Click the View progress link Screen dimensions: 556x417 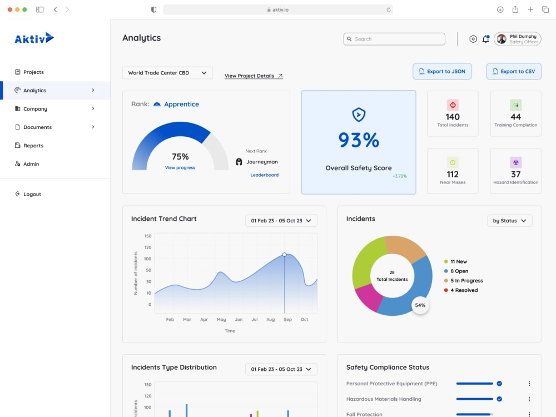click(180, 167)
